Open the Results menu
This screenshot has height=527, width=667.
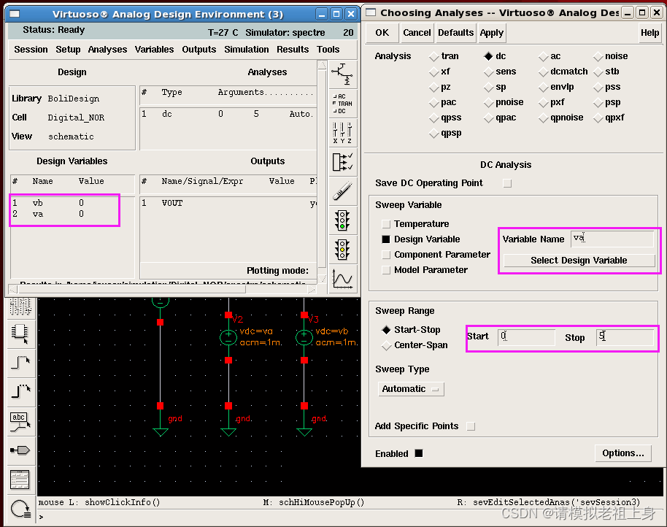[x=293, y=50]
